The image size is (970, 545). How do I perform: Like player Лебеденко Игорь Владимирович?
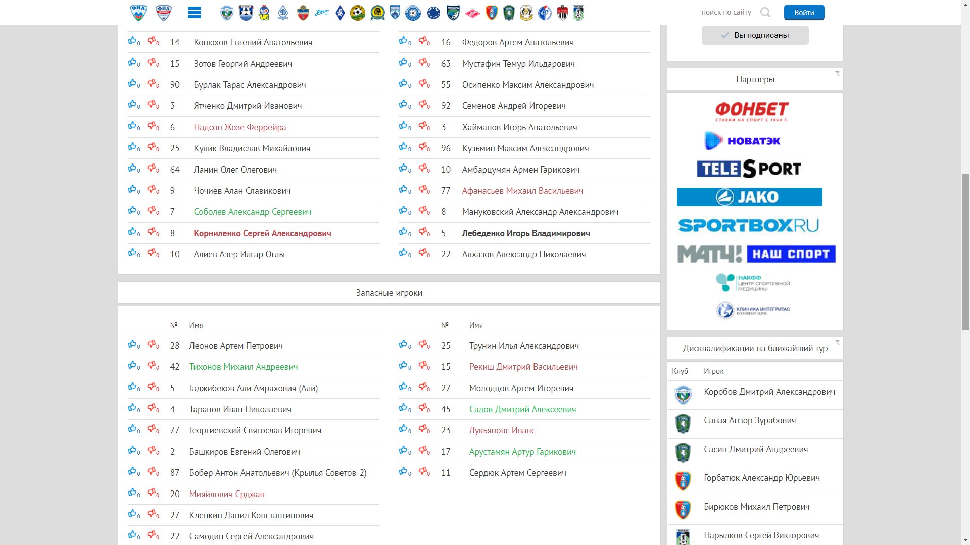tap(403, 232)
